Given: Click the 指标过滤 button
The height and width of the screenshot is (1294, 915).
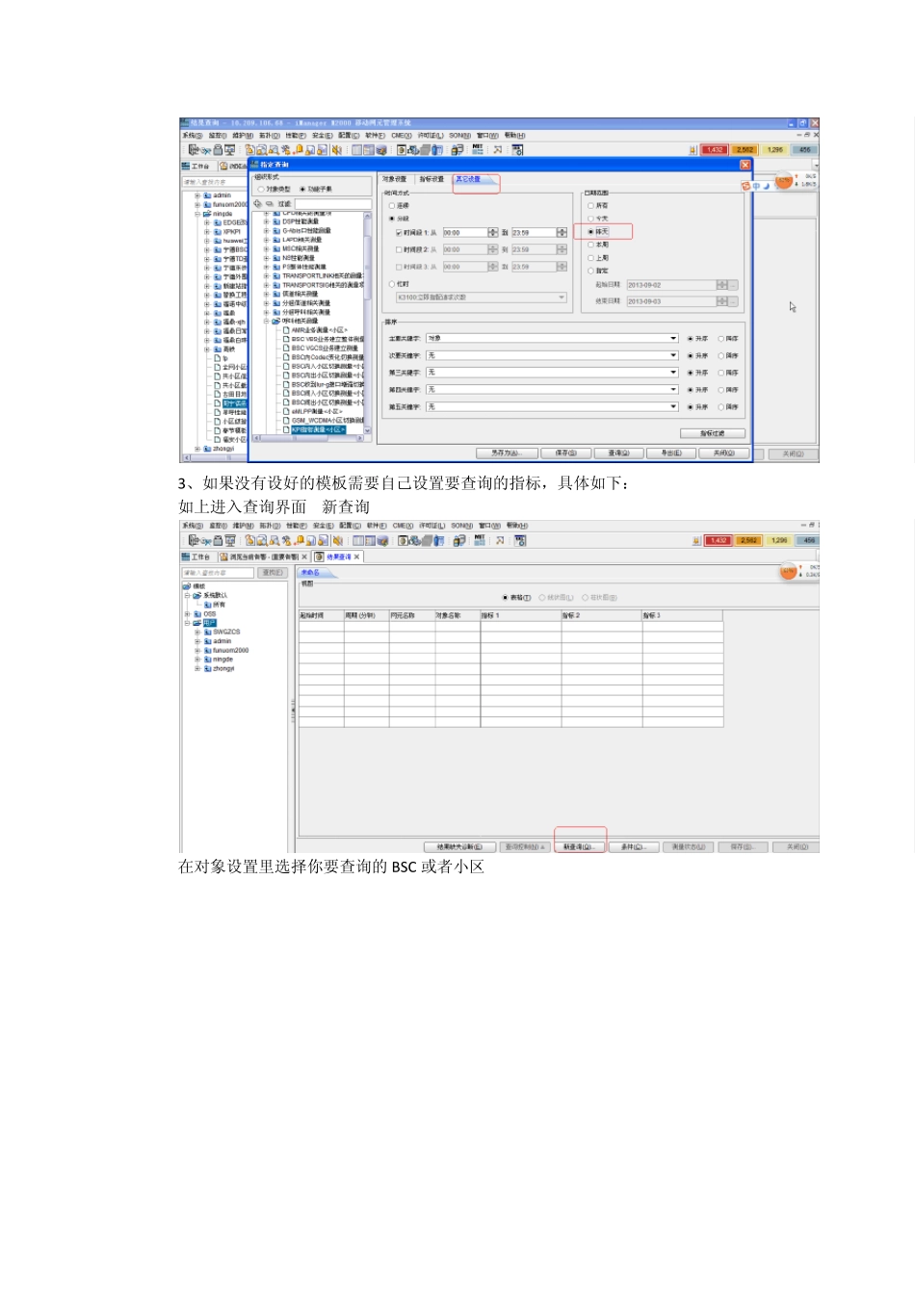Looking at the screenshot, I should (713, 433).
